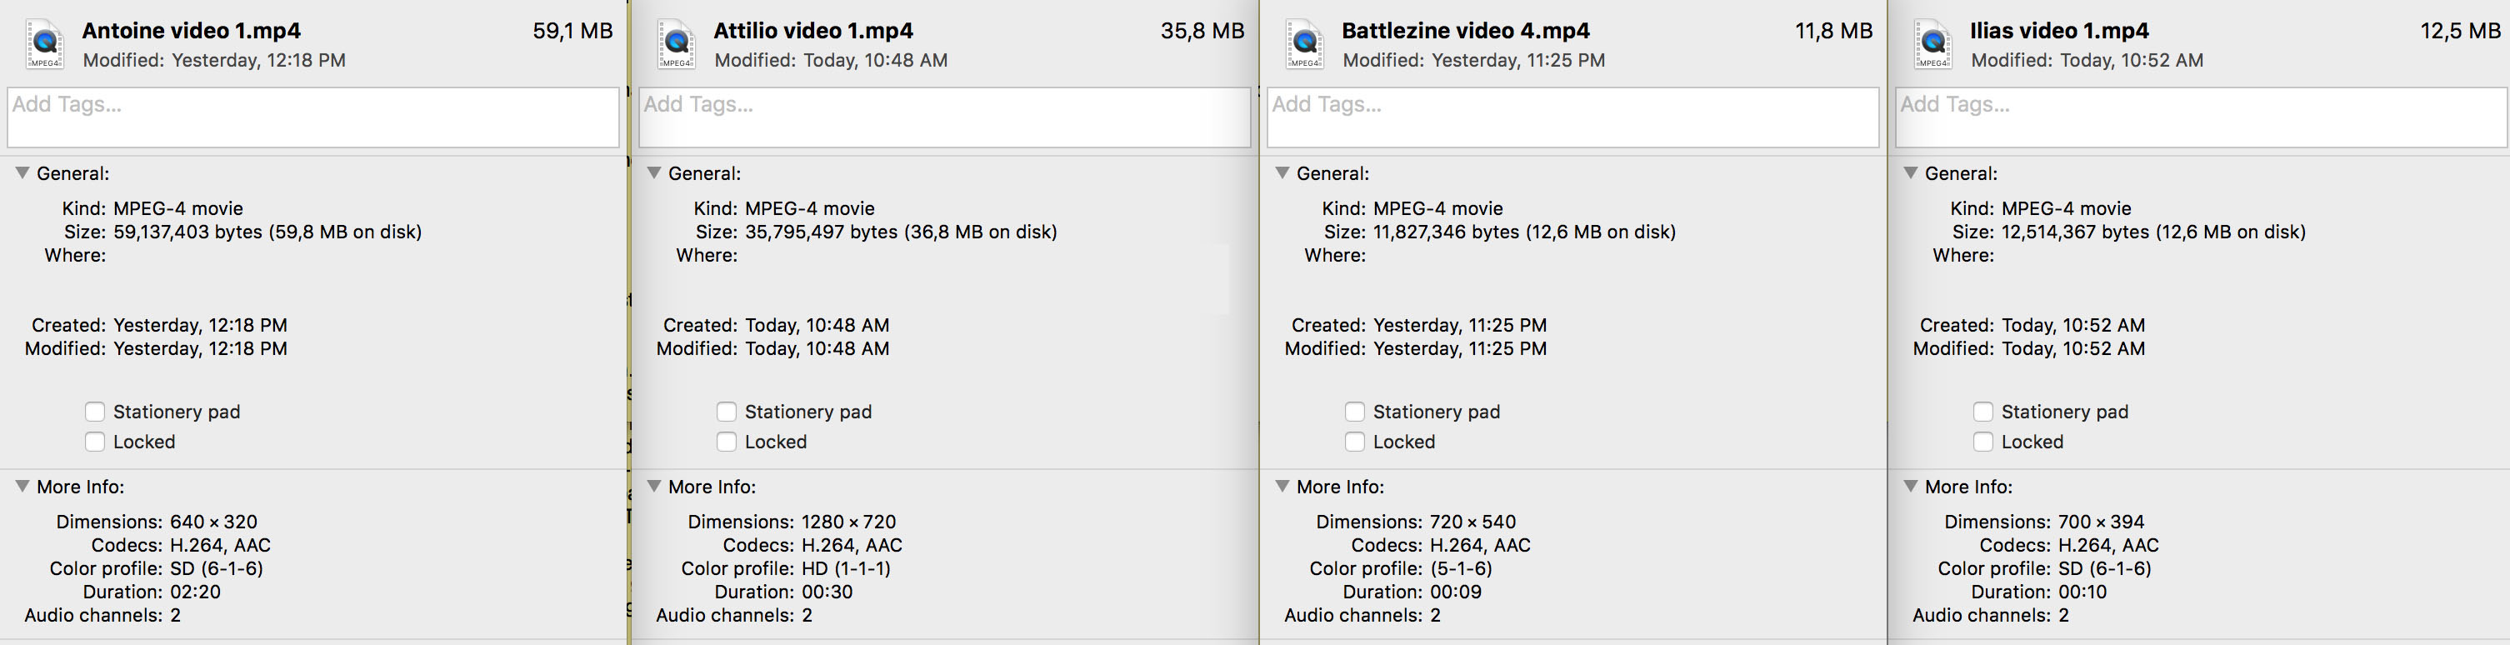
Task: Click the title 'Battlezine video 4.mp4'
Action: [x=1466, y=31]
